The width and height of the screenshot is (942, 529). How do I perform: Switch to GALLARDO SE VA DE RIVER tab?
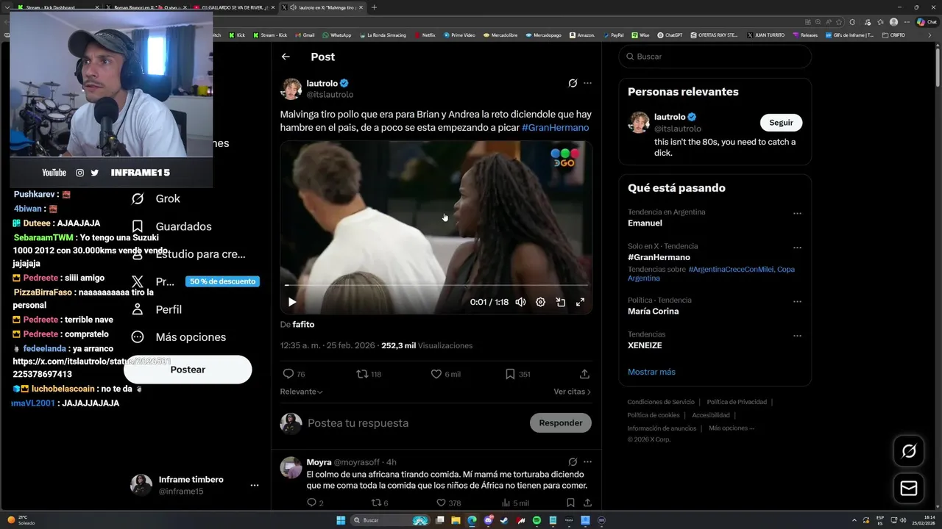pos(233,7)
